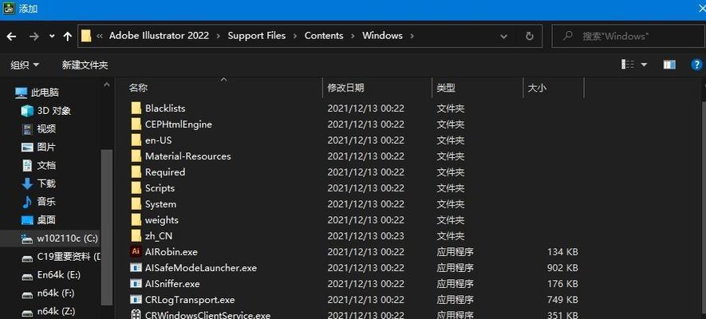Select the zh_CN folder icon
Screen dimensions: 706x319
pos(136,236)
